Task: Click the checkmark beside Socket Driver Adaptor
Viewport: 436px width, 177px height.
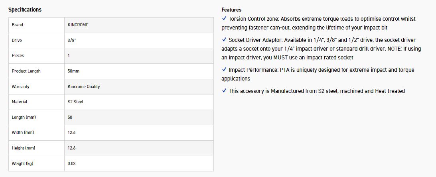Action: 224,40
